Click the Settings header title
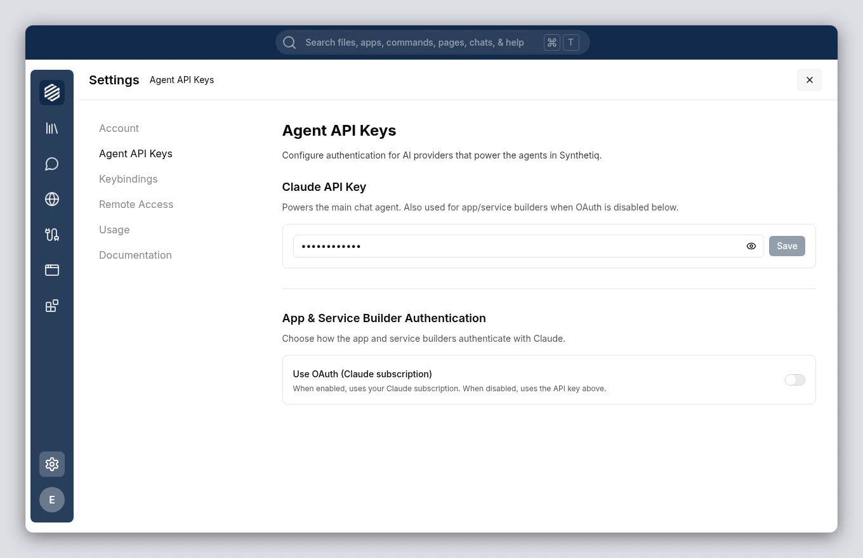 114,80
